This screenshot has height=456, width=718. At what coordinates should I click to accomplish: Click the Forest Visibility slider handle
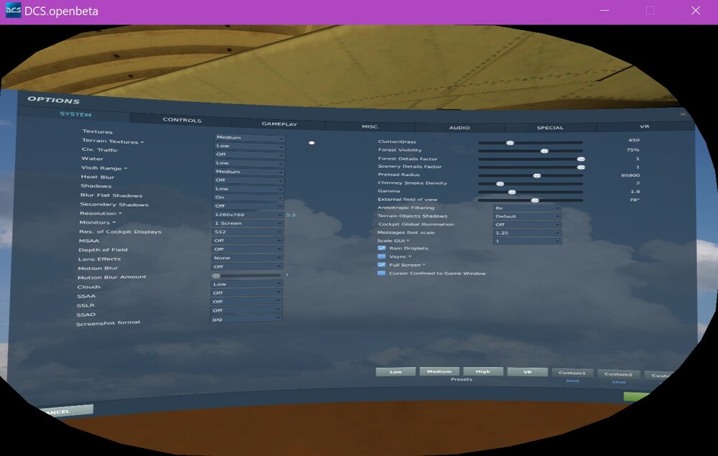pos(544,151)
